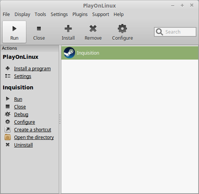Open the File menu
Viewport: 199px width, 194px height.
[6, 15]
